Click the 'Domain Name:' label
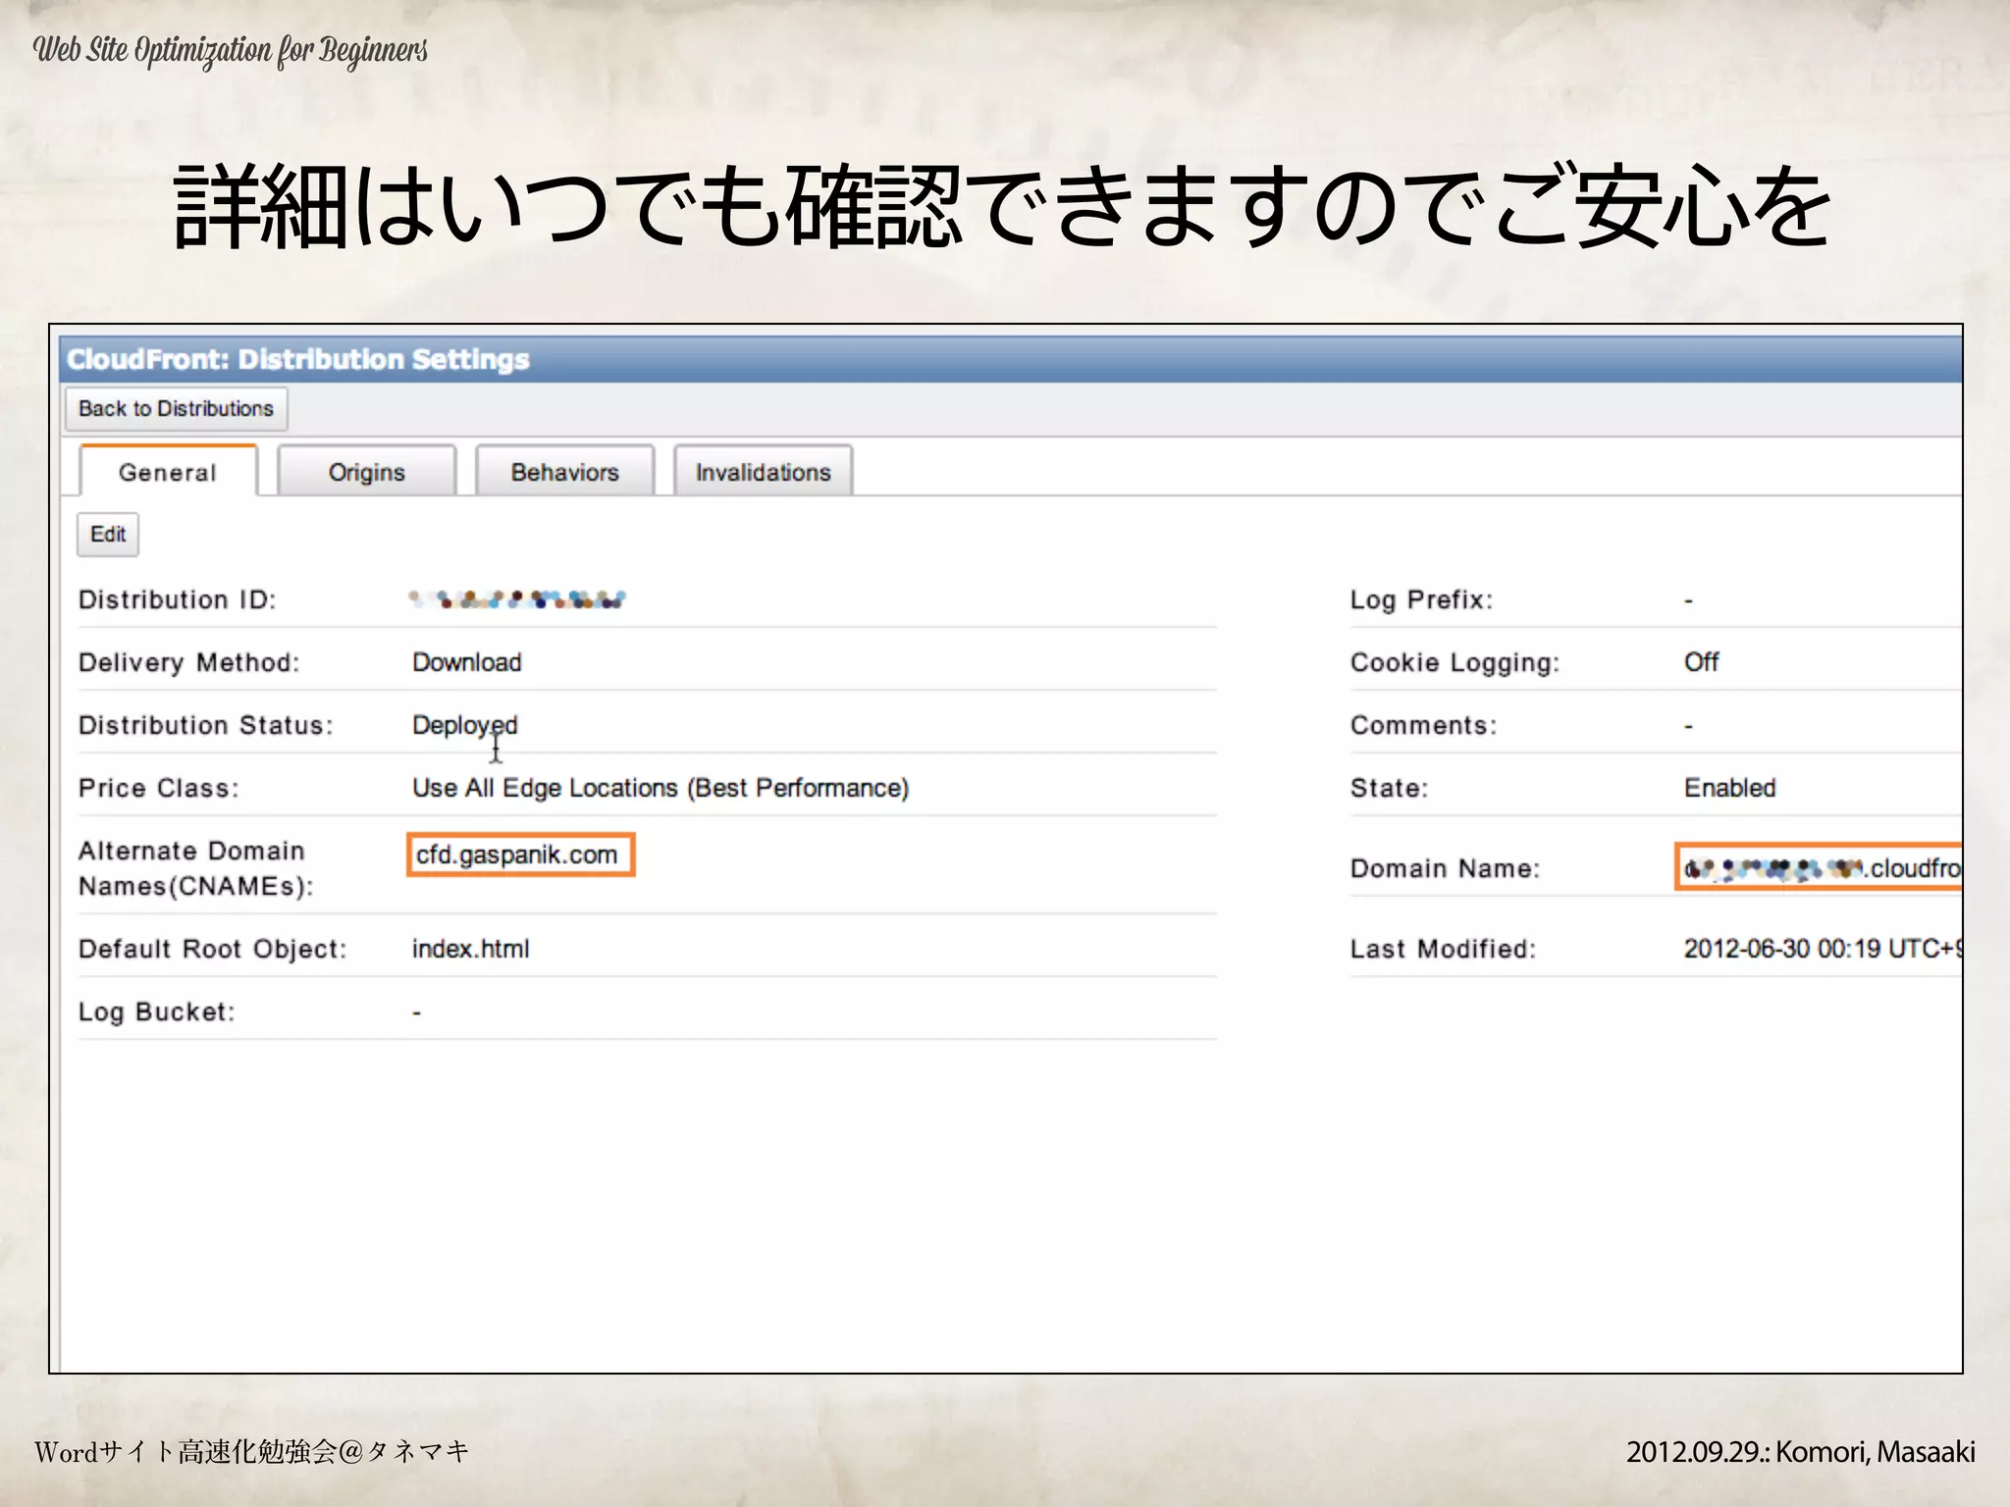 click(x=1446, y=868)
